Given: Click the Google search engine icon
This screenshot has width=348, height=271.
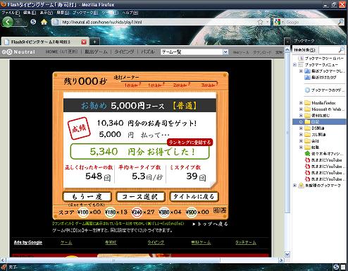Looking at the screenshot, I should [x=278, y=22].
